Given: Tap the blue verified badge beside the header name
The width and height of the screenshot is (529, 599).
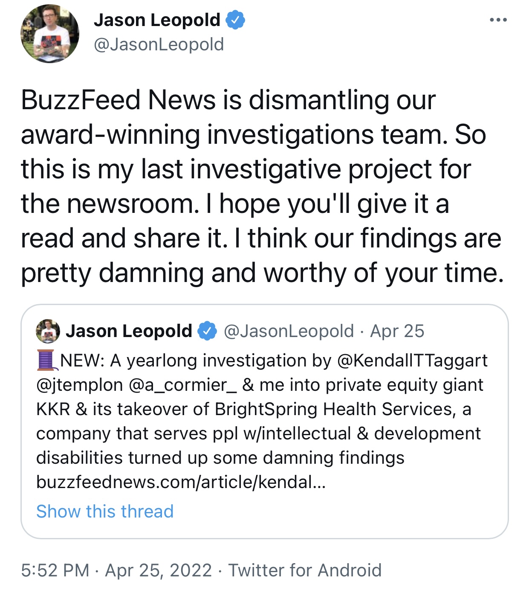Looking at the screenshot, I should pos(235,20).
